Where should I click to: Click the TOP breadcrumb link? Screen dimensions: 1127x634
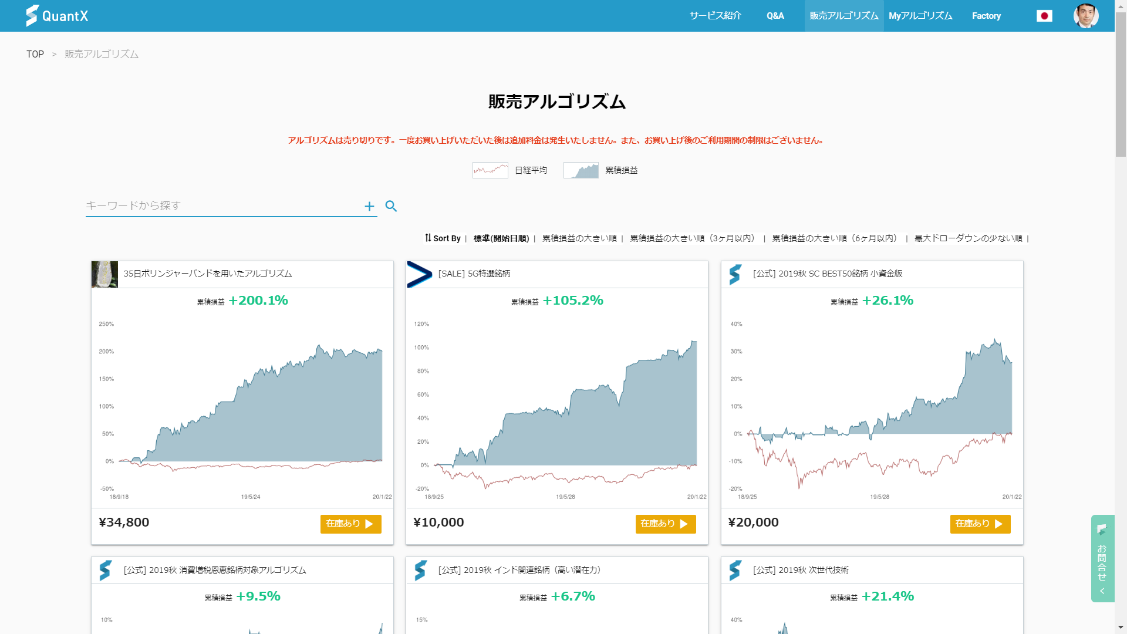coord(35,54)
